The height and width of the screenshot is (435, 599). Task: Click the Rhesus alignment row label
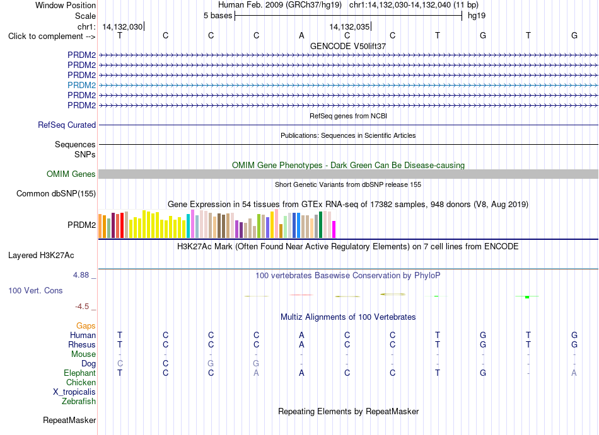(82, 344)
